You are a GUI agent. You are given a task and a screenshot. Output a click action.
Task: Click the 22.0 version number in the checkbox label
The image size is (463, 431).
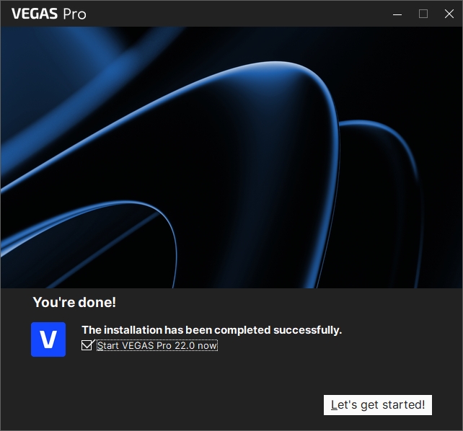pyautogui.click(x=182, y=346)
